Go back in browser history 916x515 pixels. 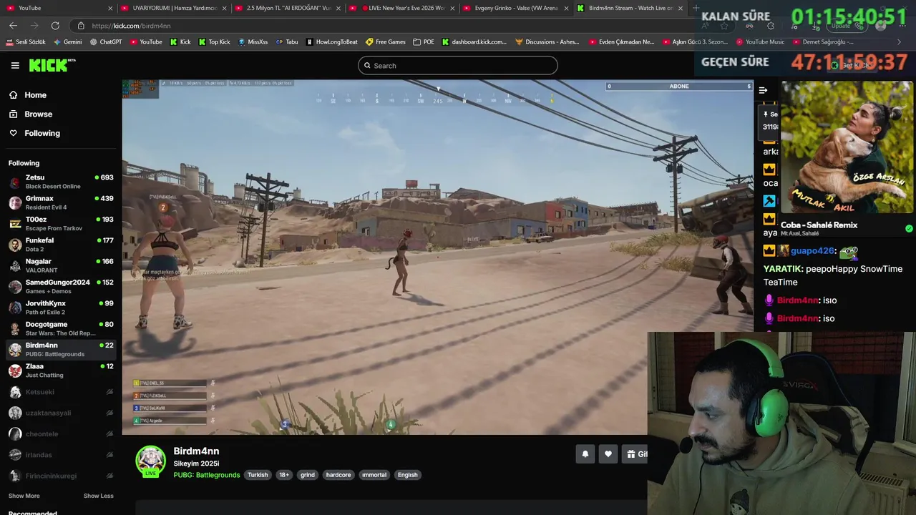coord(13,26)
